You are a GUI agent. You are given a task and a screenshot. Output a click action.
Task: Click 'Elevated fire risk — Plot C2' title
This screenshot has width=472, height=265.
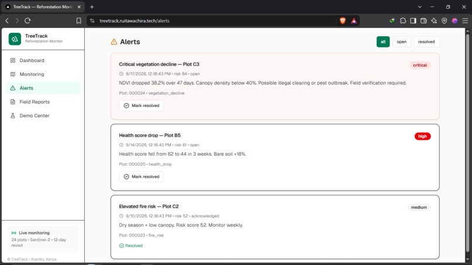[149, 207]
